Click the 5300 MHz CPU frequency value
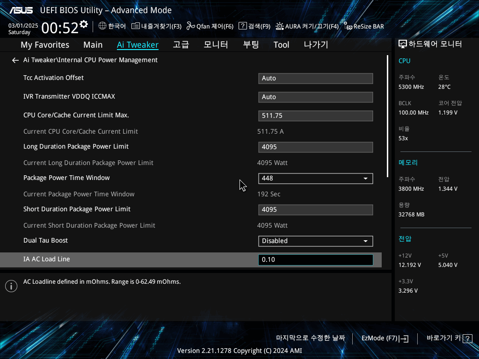Image resolution: width=479 pixels, height=359 pixels. tap(411, 87)
